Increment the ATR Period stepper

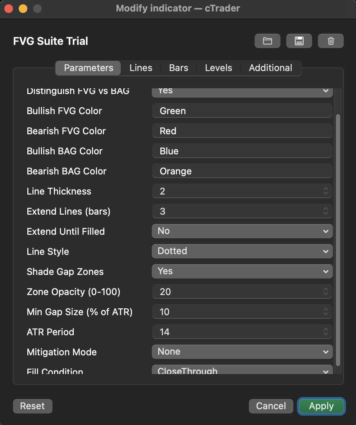coord(326,330)
